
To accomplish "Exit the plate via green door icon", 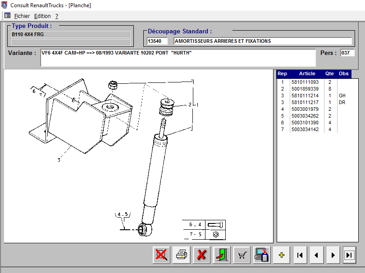I will pos(222,255).
